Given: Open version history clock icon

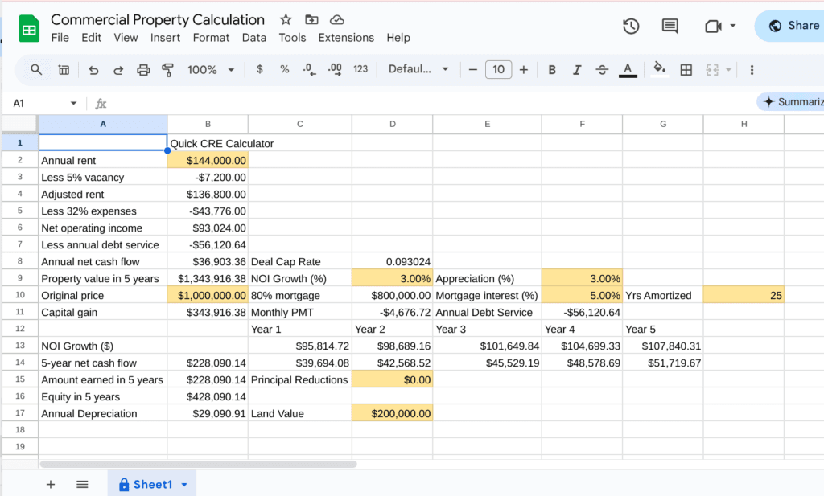Looking at the screenshot, I should pos(631,26).
